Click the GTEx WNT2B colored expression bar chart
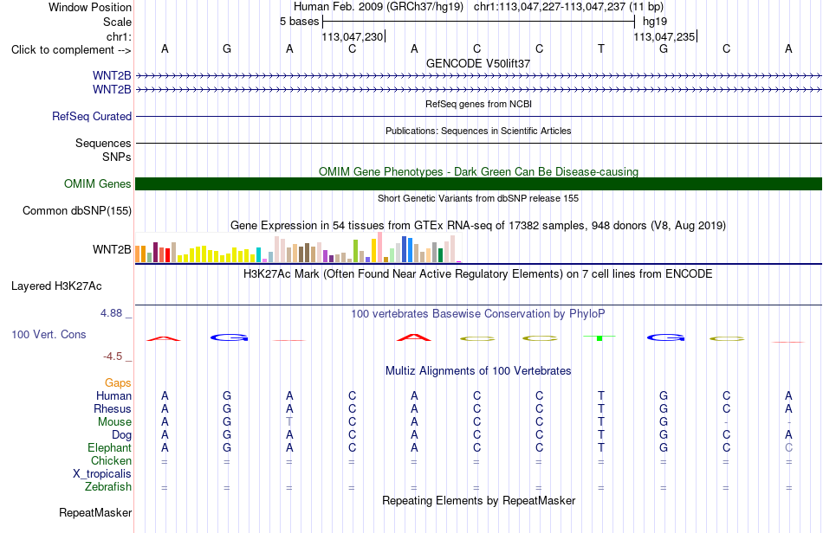Viewport: 823px width, 533px height. click(298, 247)
